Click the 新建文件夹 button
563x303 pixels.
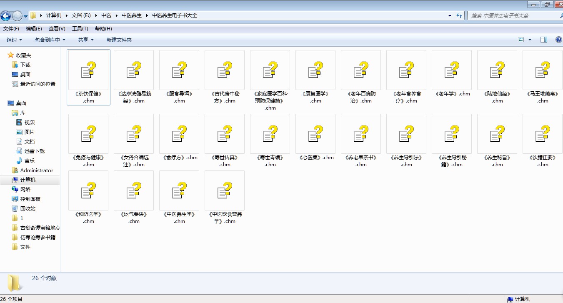[x=119, y=40]
